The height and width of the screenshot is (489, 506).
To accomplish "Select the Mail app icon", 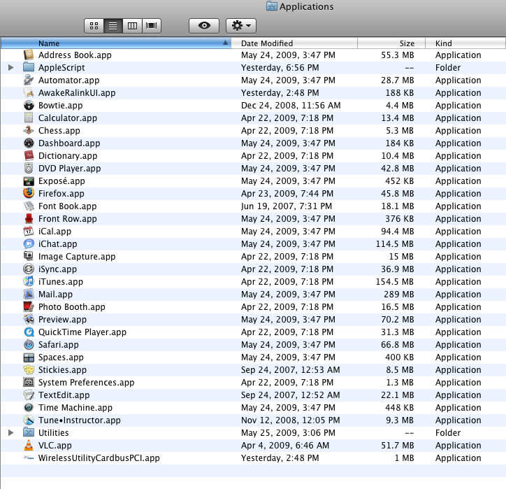I will (x=29, y=295).
